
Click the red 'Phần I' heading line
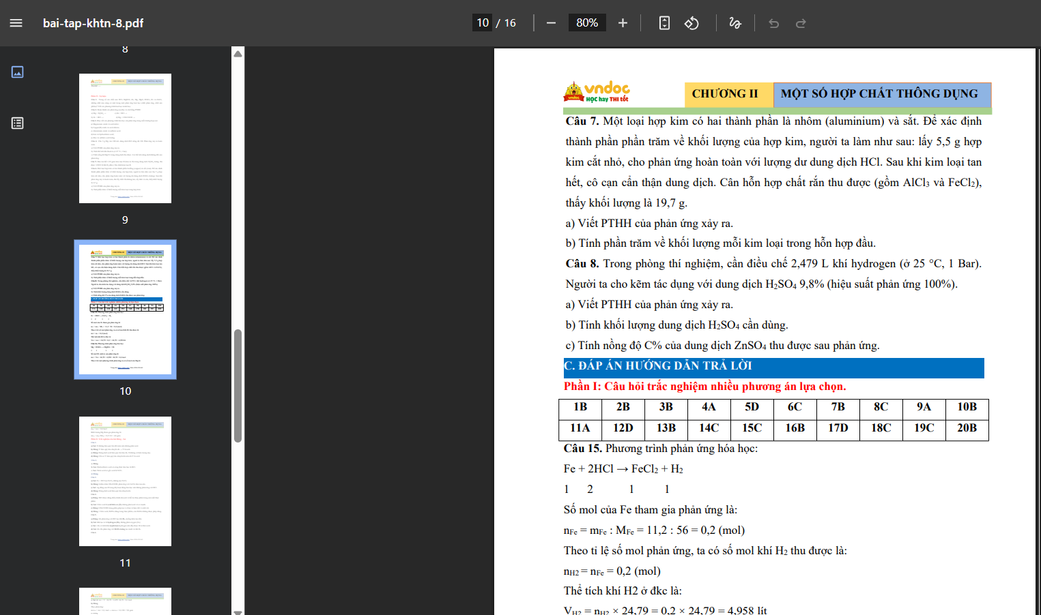(704, 387)
